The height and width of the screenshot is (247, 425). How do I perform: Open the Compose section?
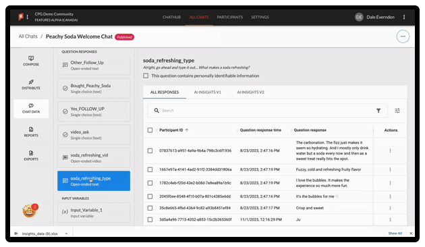click(x=31, y=61)
